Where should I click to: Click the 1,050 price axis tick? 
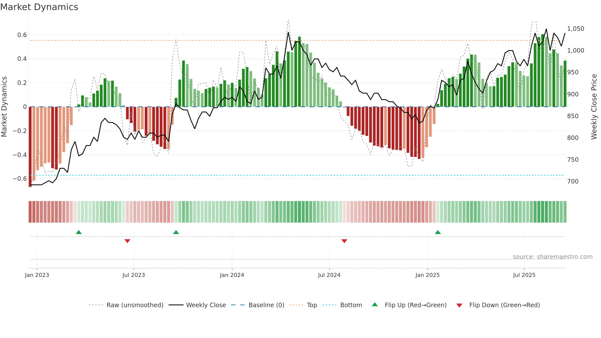click(576, 29)
